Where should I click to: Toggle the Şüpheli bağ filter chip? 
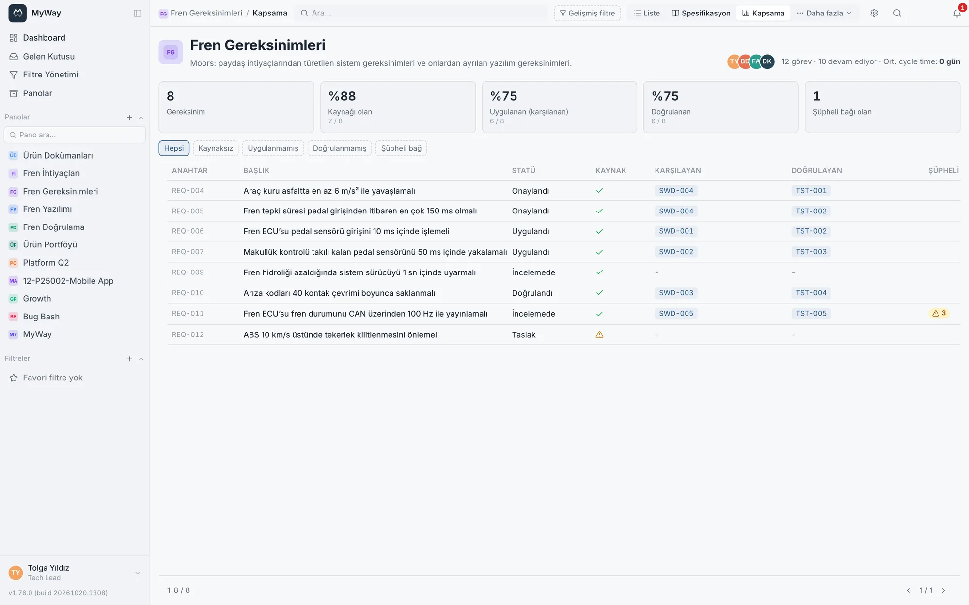coord(401,148)
